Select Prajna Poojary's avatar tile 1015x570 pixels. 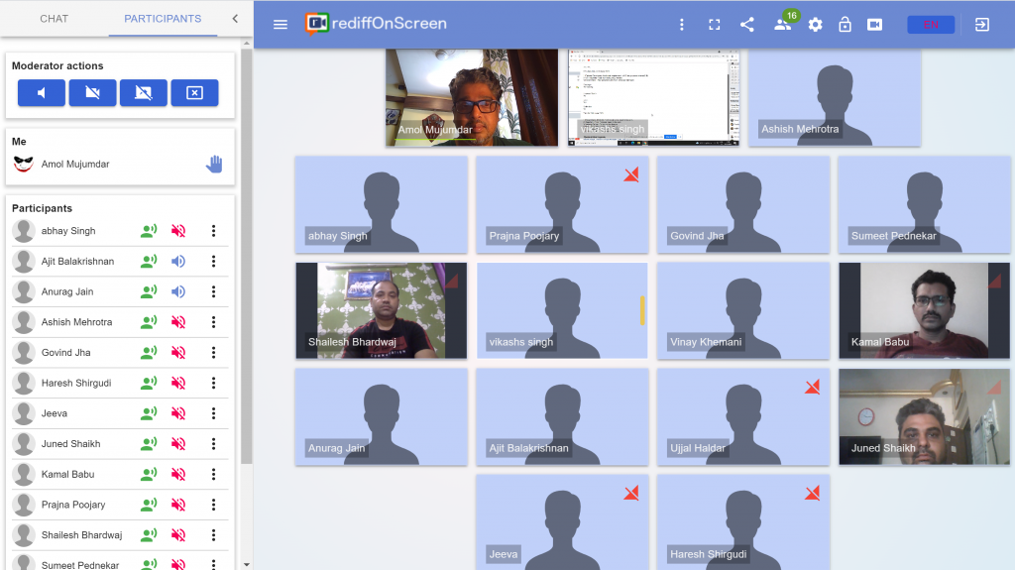(563, 204)
